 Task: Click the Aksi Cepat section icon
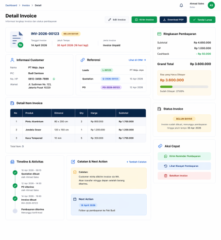[x=160, y=146]
